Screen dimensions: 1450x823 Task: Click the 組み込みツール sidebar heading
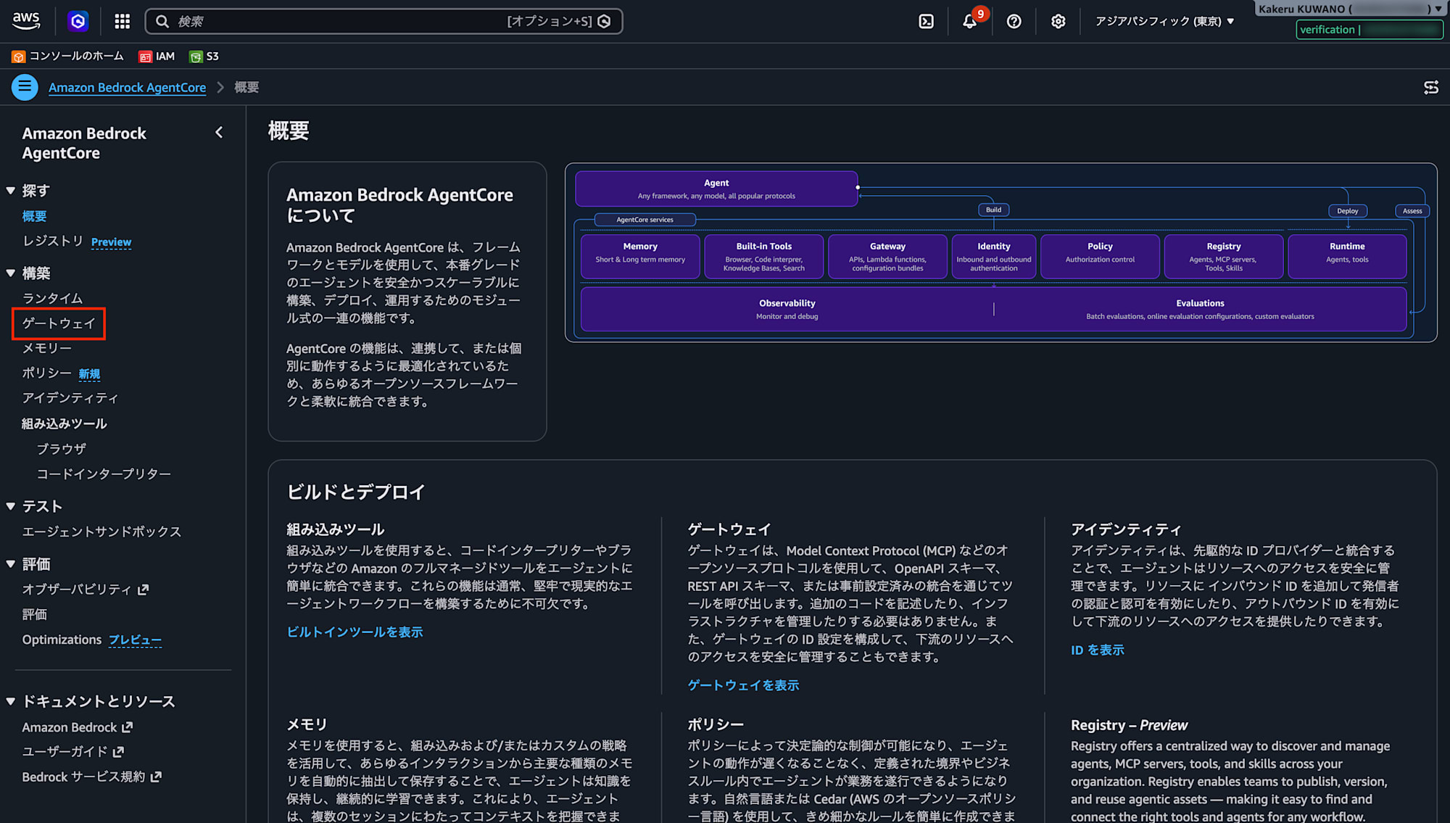[x=65, y=423]
